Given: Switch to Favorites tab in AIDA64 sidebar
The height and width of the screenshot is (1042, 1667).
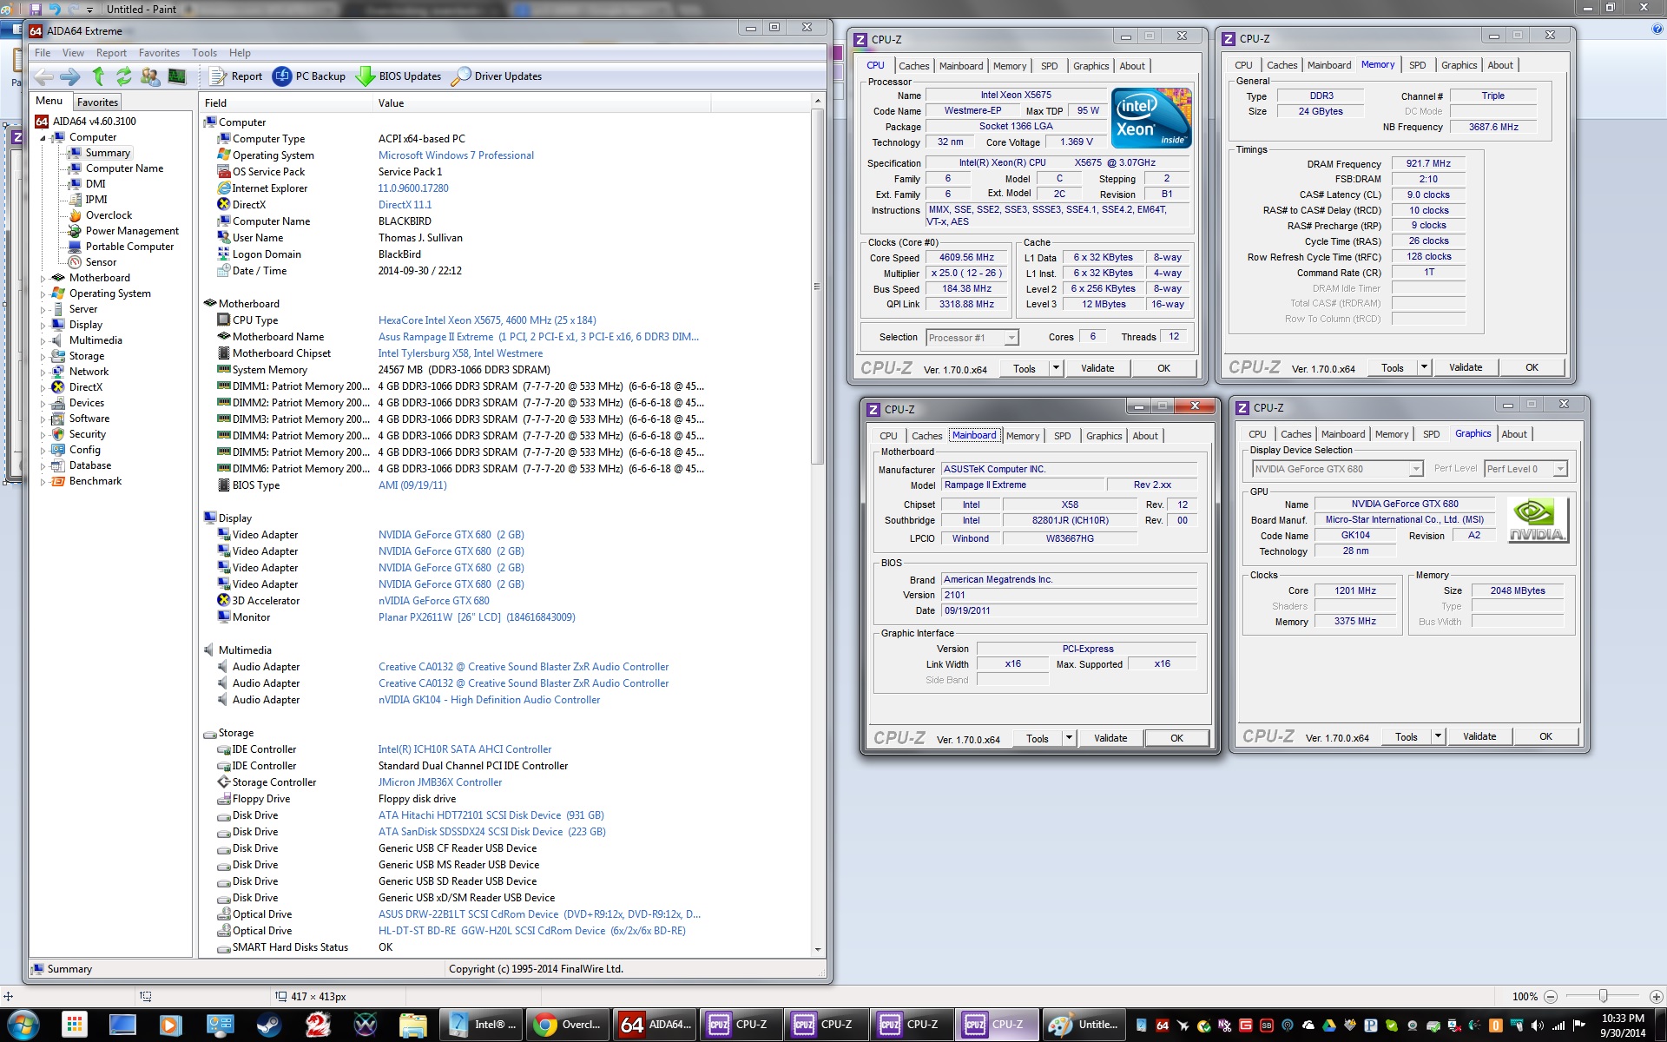Looking at the screenshot, I should point(97,102).
